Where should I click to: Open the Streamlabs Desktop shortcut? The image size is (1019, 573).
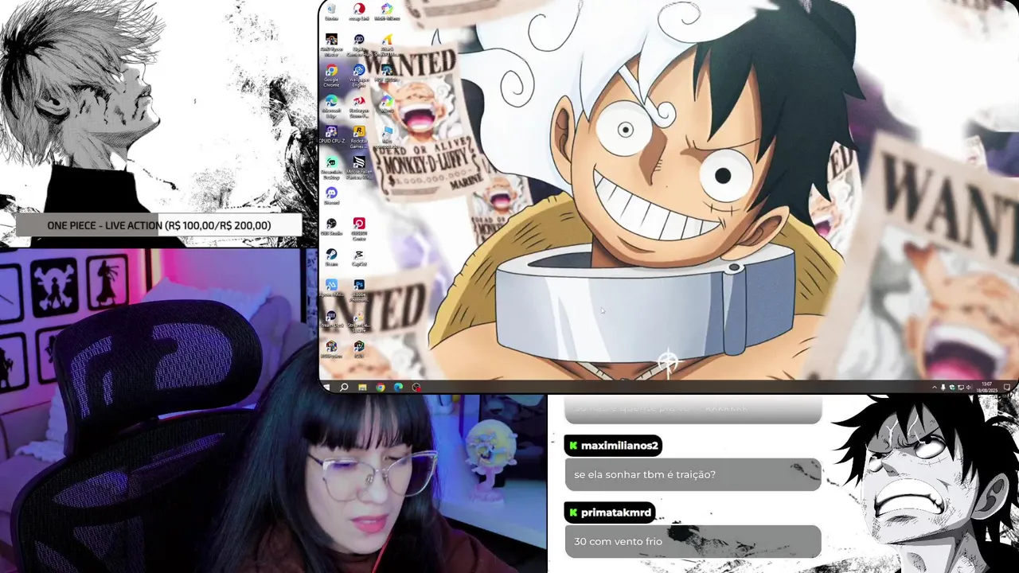point(331,167)
